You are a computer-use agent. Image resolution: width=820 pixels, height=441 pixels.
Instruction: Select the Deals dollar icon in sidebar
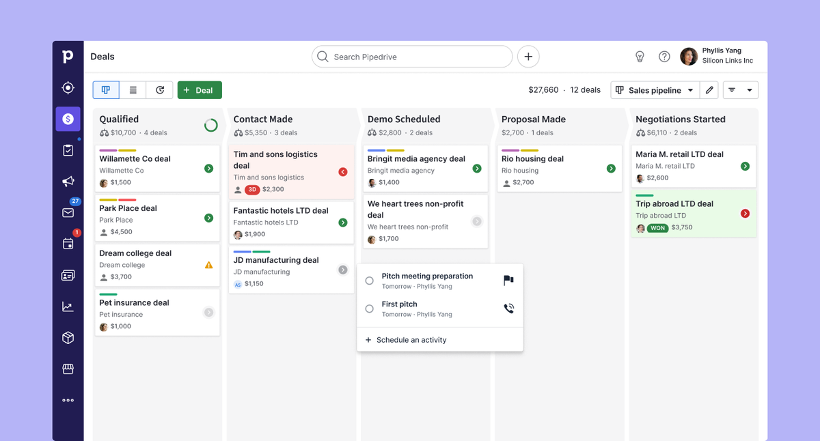pyautogui.click(x=68, y=119)
